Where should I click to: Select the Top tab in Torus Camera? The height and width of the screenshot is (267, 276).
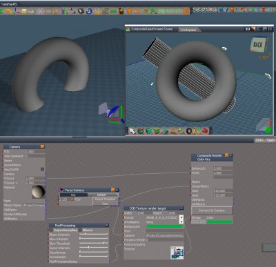pos(73,195)
